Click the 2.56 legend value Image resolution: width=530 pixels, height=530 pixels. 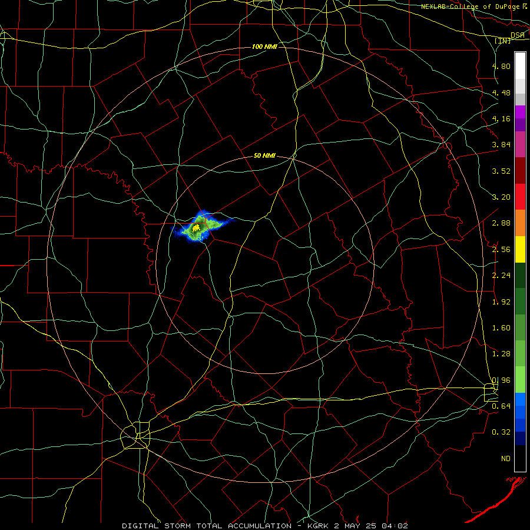click(x=501, y=250)
